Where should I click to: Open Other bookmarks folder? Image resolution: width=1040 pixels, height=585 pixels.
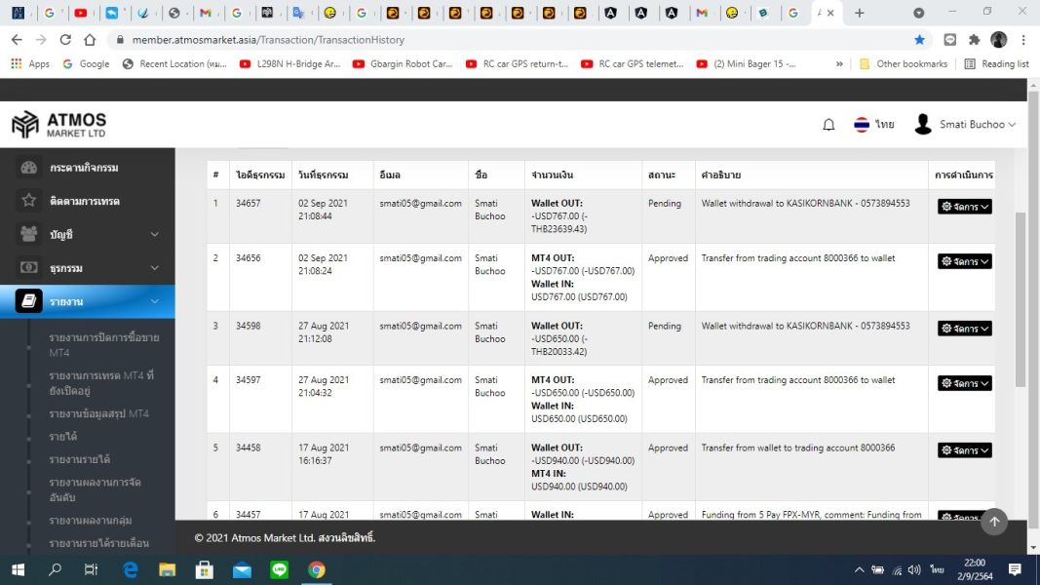[904, 63]
